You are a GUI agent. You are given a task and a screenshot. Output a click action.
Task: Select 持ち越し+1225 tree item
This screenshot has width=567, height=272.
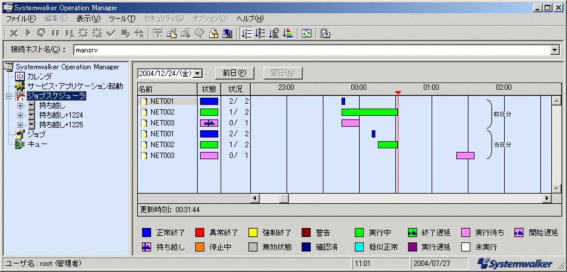pyautogui.click(x=61, y=125)
